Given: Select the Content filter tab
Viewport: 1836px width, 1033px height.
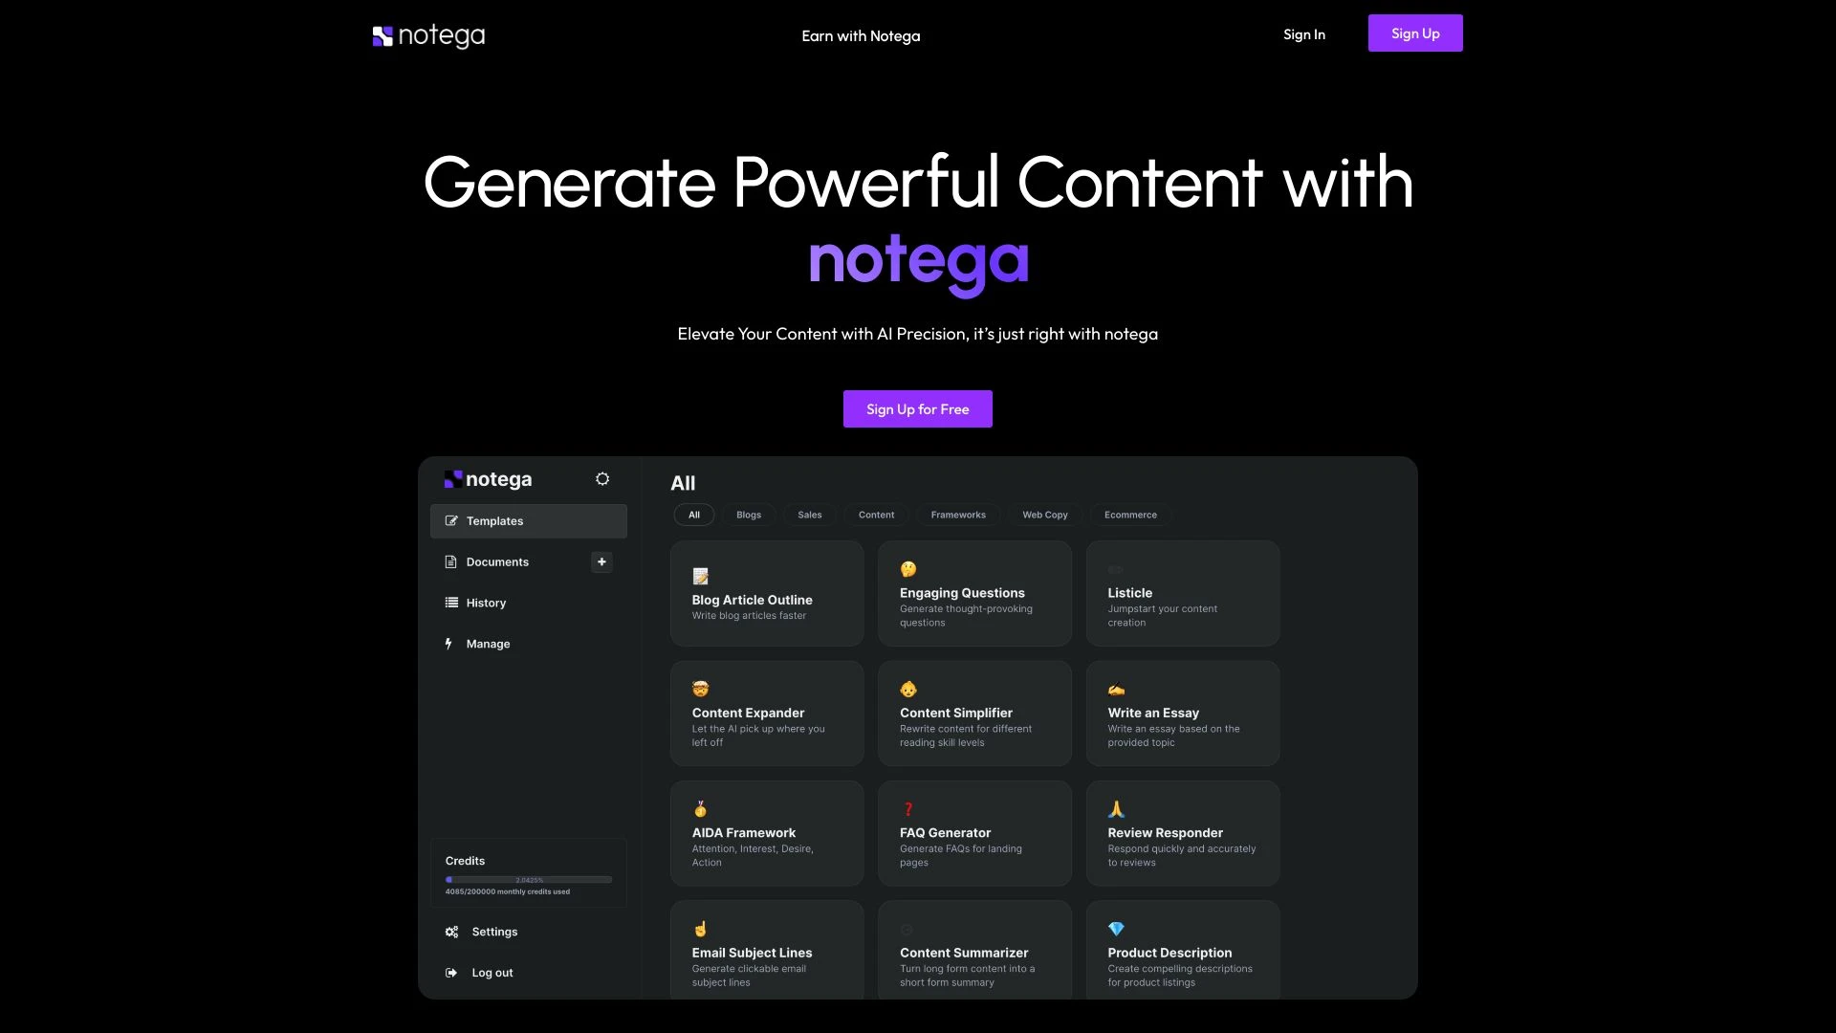Looking at the screenshot, I should [x=875, y=515].
